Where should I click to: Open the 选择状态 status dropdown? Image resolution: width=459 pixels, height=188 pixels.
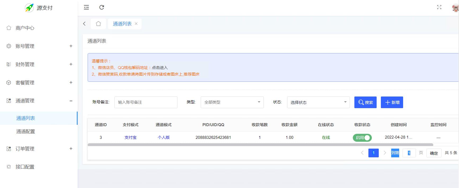[318, 102]
